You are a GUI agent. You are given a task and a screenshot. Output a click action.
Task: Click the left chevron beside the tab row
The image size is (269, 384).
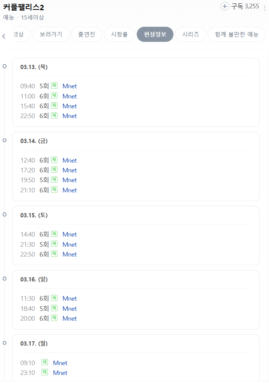[x=4, y=35]
